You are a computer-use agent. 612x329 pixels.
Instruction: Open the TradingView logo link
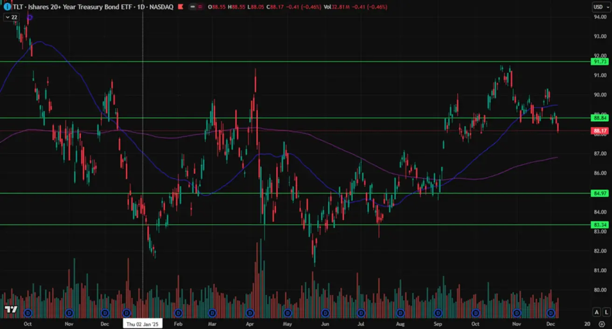click(10, 309)
